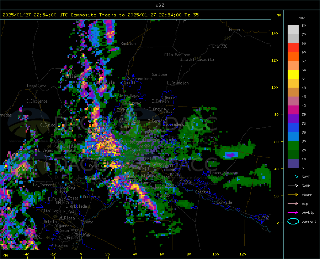Screen dimensions: 320x259
Task: Click the Encon location label
Action: 234,30
